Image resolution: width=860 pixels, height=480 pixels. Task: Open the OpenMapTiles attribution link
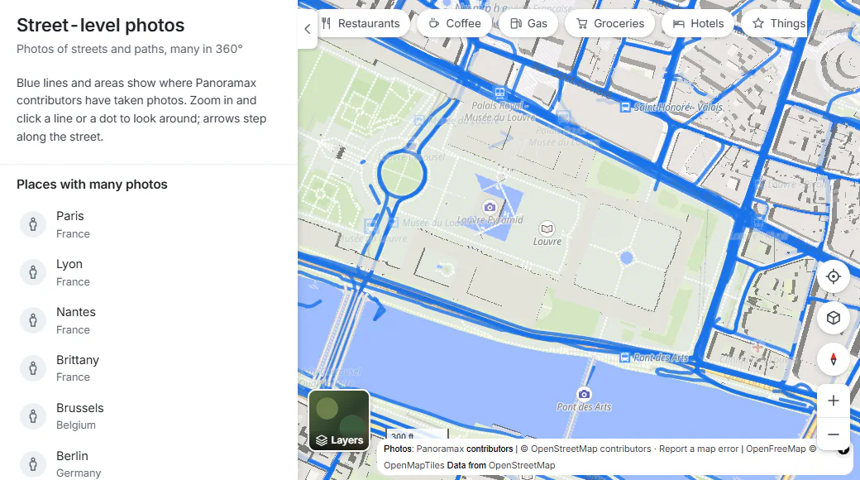pos(414,465)
